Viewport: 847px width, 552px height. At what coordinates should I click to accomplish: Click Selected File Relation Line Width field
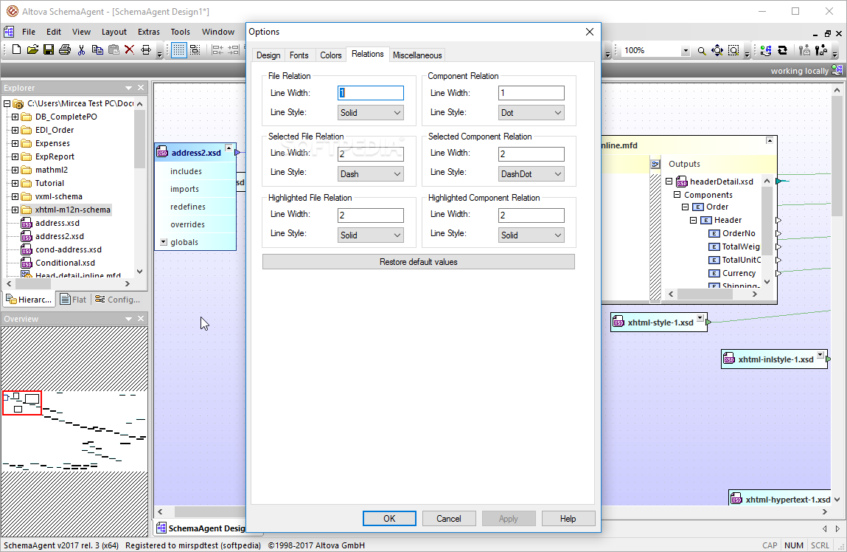click(371, 154)
